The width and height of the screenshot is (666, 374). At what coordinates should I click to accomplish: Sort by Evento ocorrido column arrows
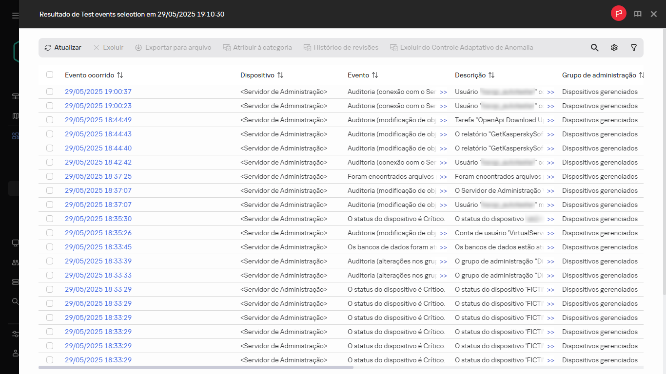tap(120, 75)
